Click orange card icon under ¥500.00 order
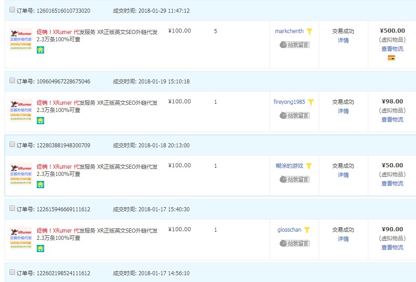Image resolution: width=416 pixels, height=282 pixels. pos(391,58)
